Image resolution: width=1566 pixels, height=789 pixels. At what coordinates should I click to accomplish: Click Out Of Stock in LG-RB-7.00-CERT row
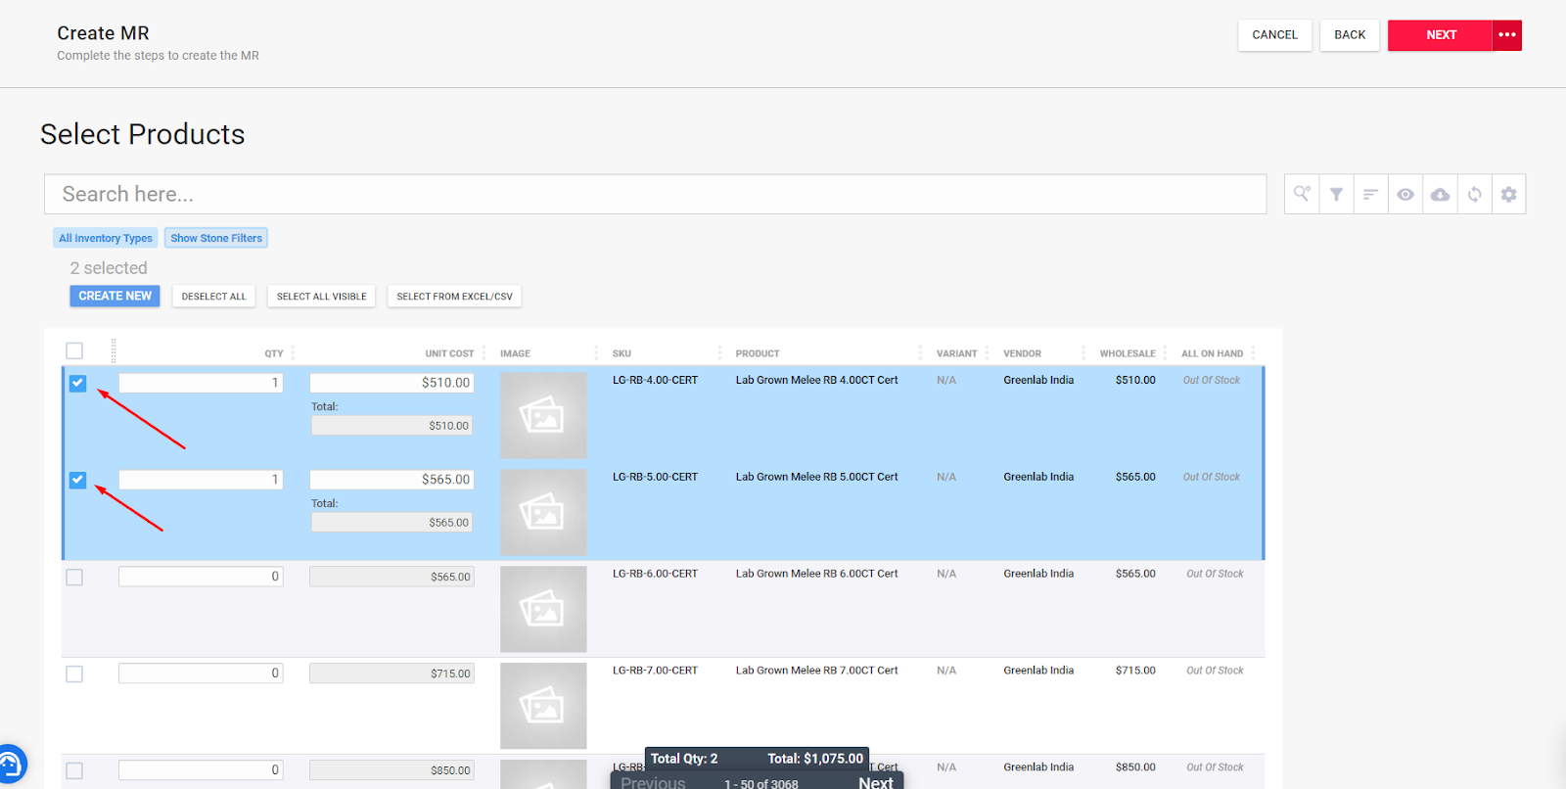pos(1215,671)
